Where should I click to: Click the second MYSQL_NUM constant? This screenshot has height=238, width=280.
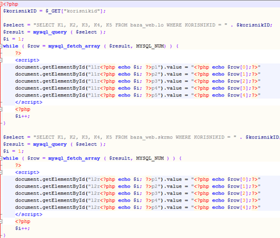coord(150,158)
